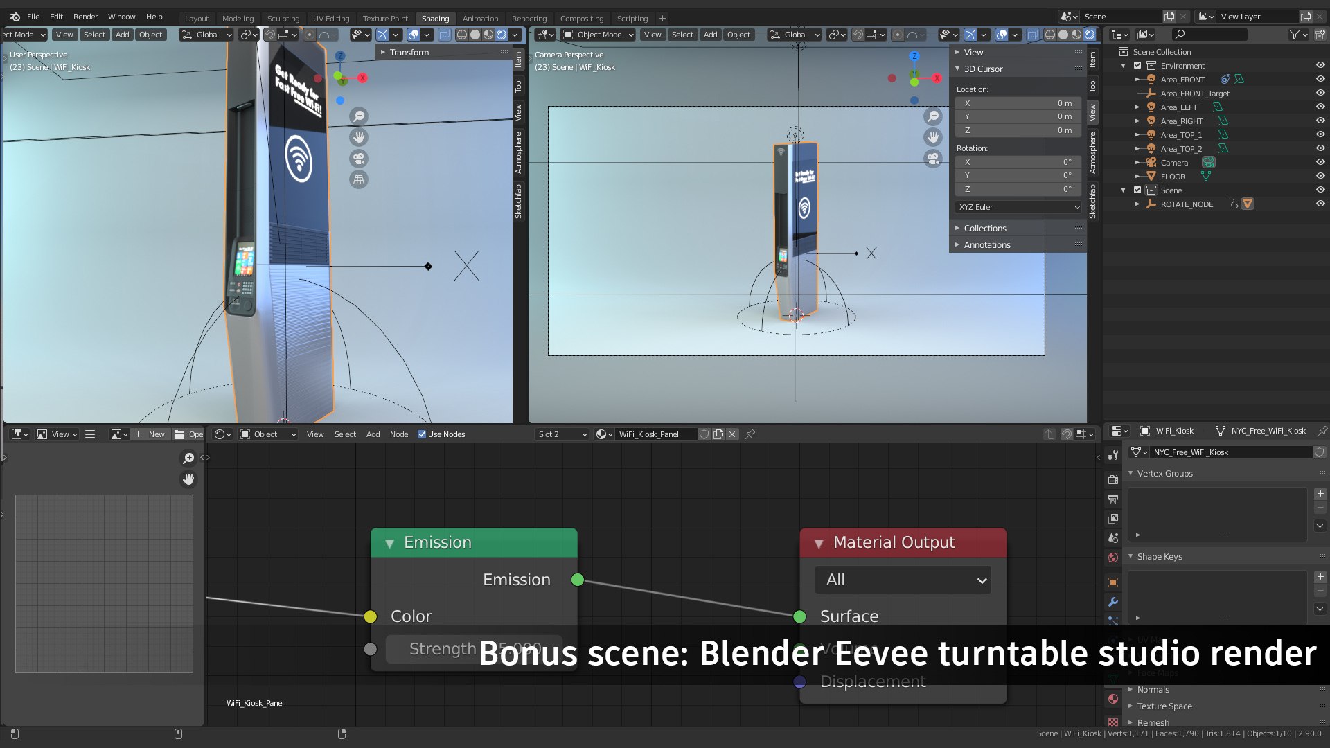Open the XYZ Euler rotation mode dropdown
The width and height of the screenshot is (1330, 748).
1018,207
